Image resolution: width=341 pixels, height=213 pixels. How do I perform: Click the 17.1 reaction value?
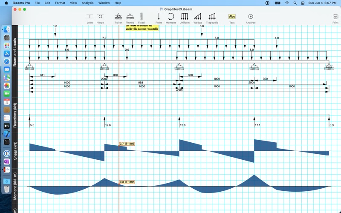tap(257, 125)
